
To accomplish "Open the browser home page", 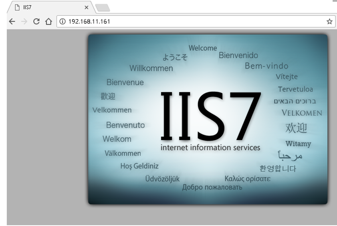I will [49, 21].
